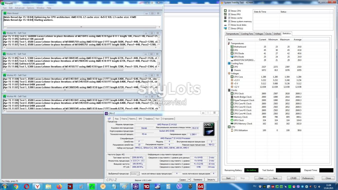Switch to the Temperatures tab in AIDA64
Viewport: 338px width, 190px height.
tap(232, 34)
